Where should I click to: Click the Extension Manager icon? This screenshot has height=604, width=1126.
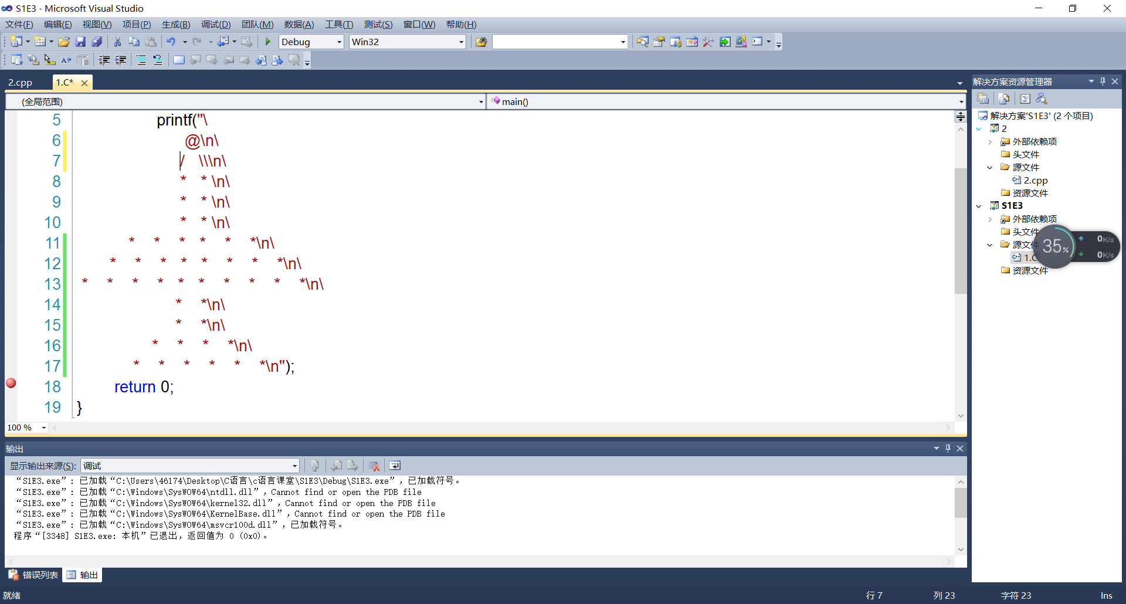(x=741, y=42)
